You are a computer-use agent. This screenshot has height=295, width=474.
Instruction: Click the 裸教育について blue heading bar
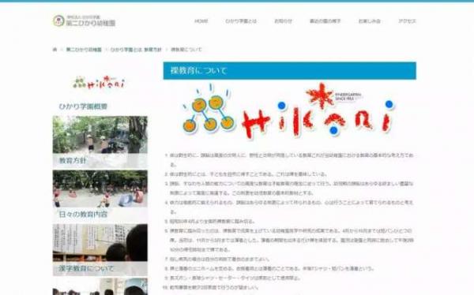290,71
